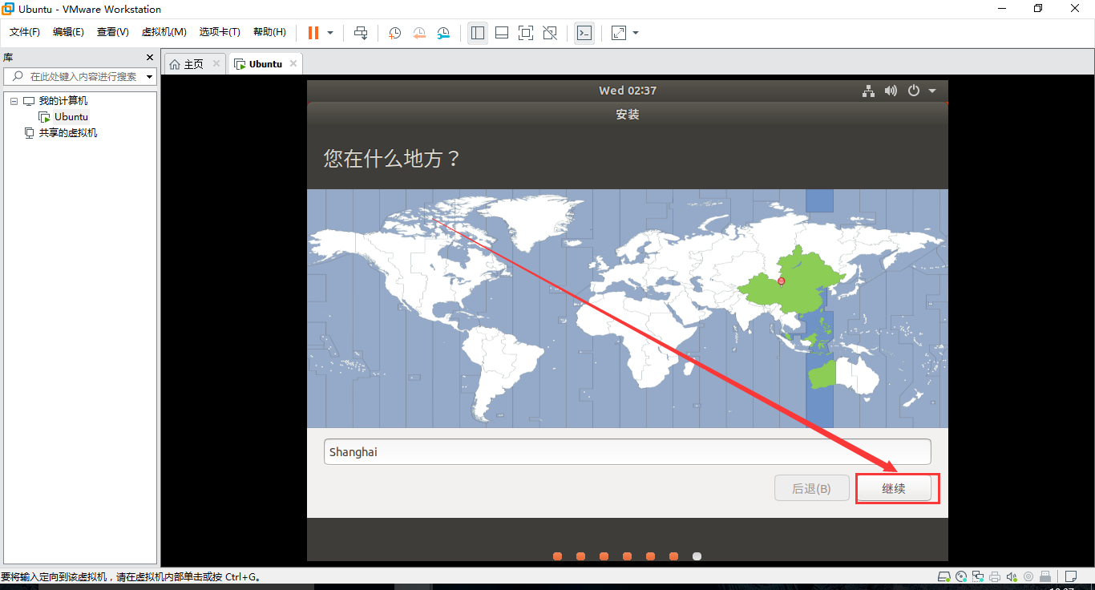Open the 文件(F) menu
Viewport: 1095px width, 590px height.
pyautogui.click(x=25, y=32)
